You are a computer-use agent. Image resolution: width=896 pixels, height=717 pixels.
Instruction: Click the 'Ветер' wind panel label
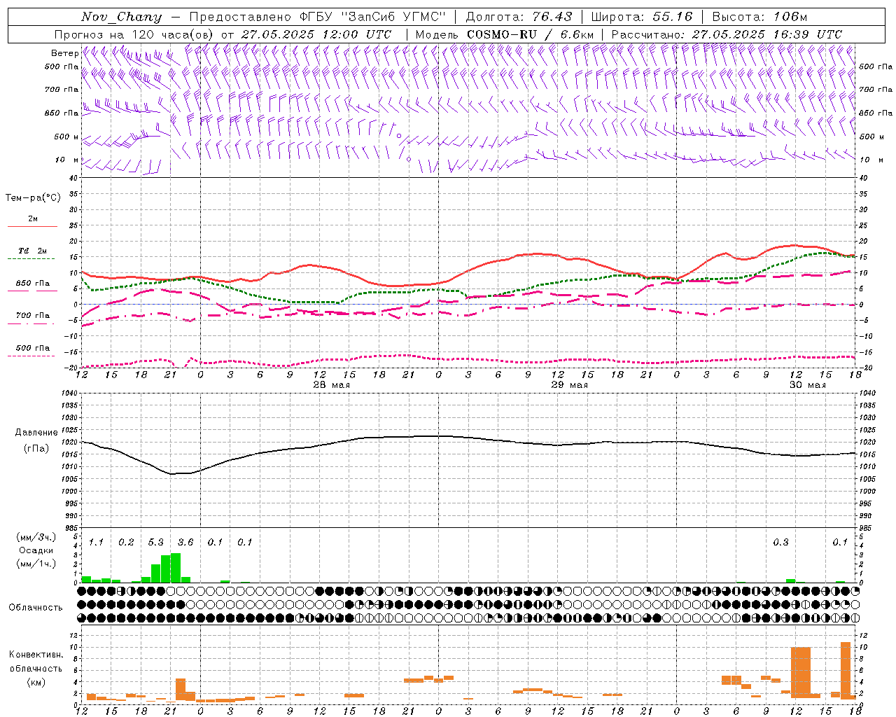[x=65, y=53]
